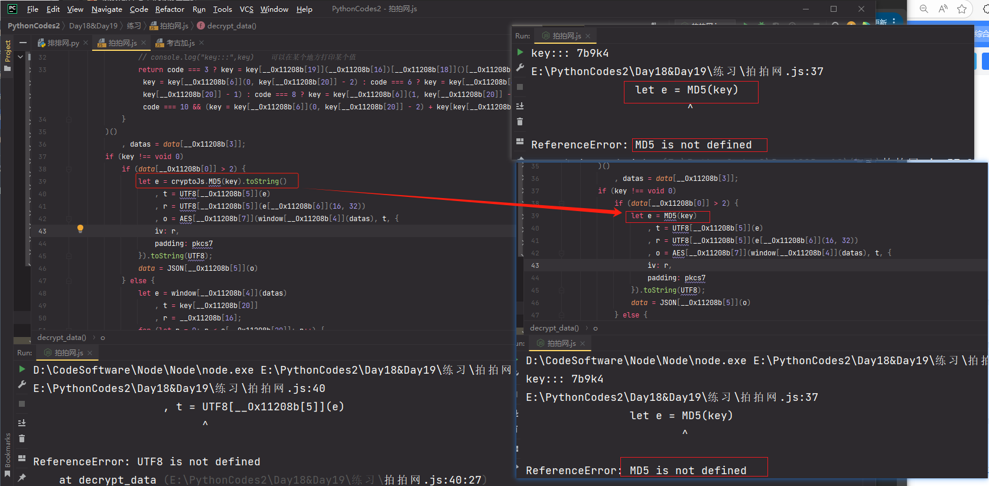Click 练习 in the navigation breadcrumb
Image resolution: width=989 pixels, height=486 pixels.
pos(134,25)
